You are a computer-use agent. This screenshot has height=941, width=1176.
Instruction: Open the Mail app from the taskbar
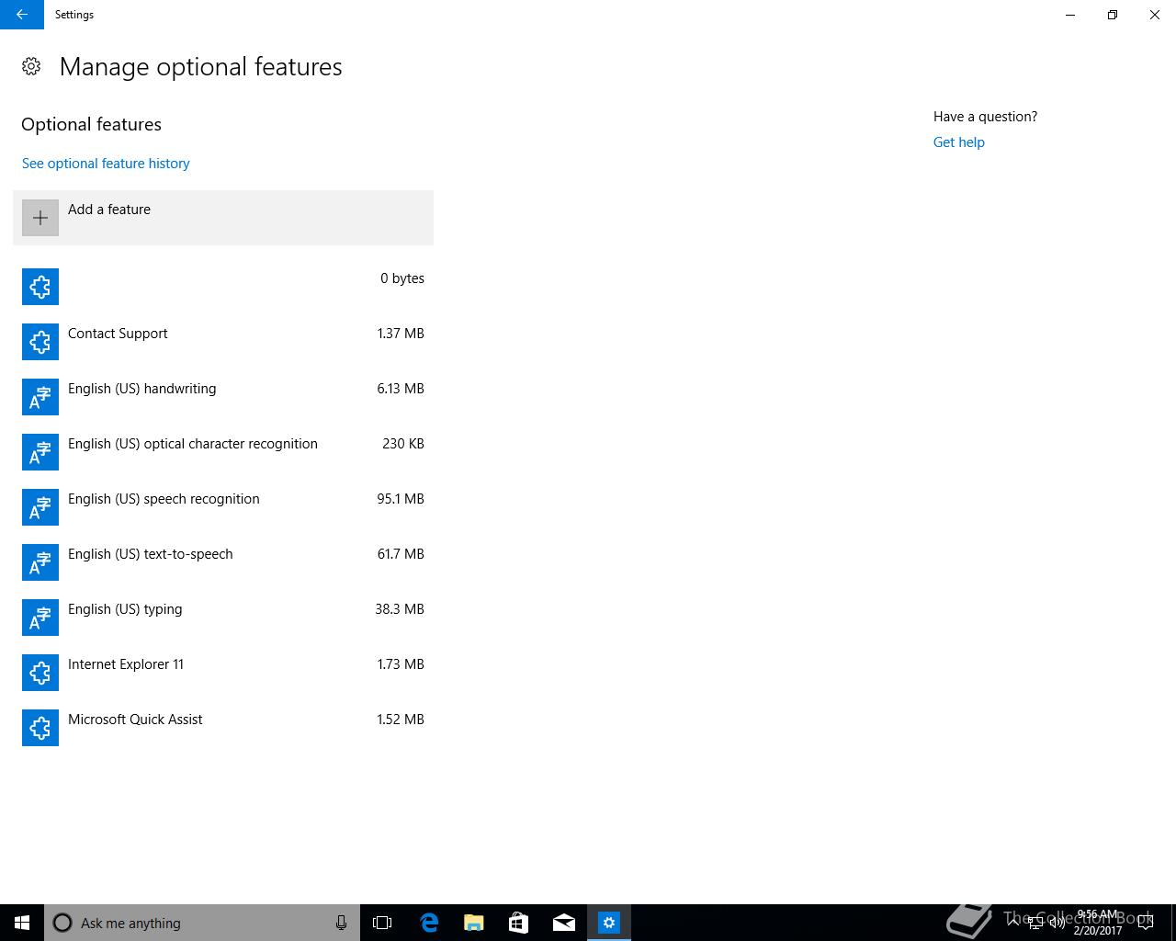564,923
